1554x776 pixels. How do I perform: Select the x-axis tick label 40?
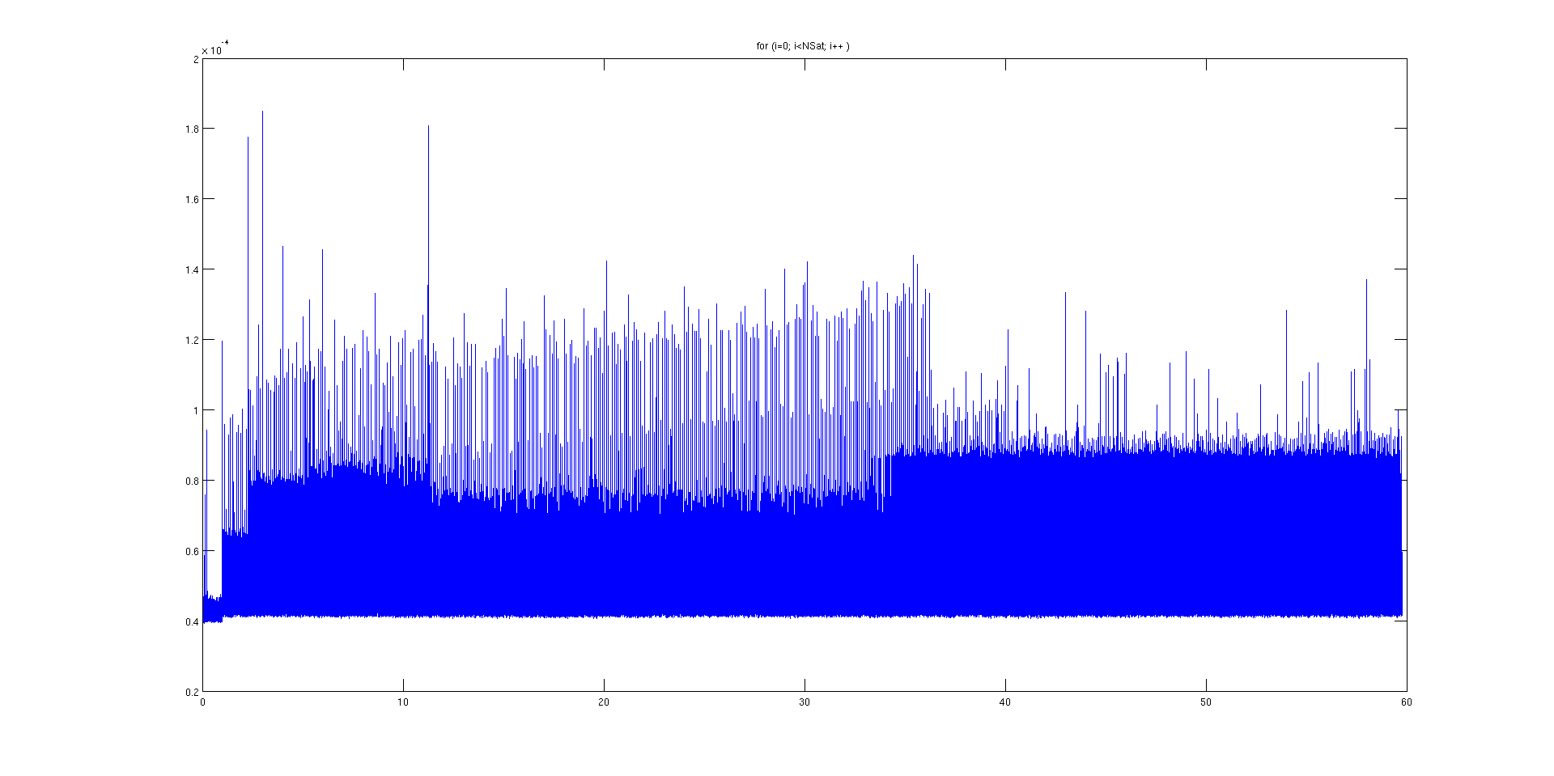click(1005, 702)
